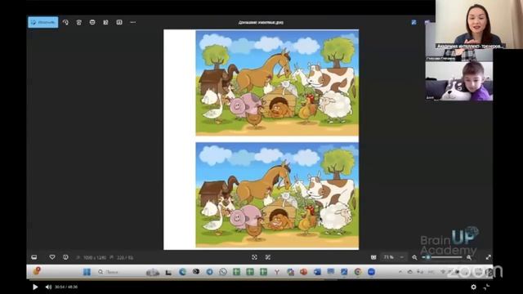Print the picture via the printer icon

(x=92, y=22)
